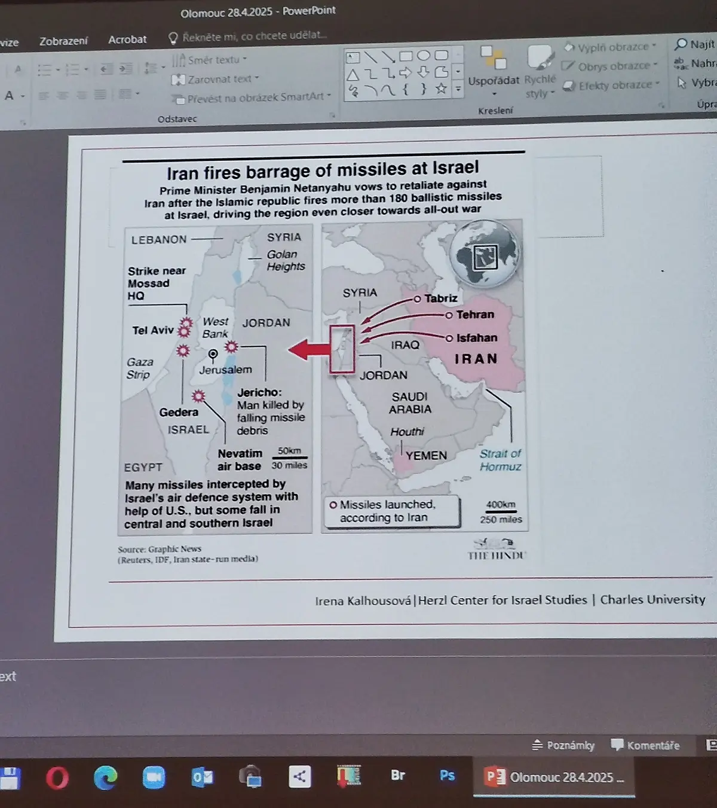Expand Obrys obrazce shape outline dropdown

[x=609, y=66]
